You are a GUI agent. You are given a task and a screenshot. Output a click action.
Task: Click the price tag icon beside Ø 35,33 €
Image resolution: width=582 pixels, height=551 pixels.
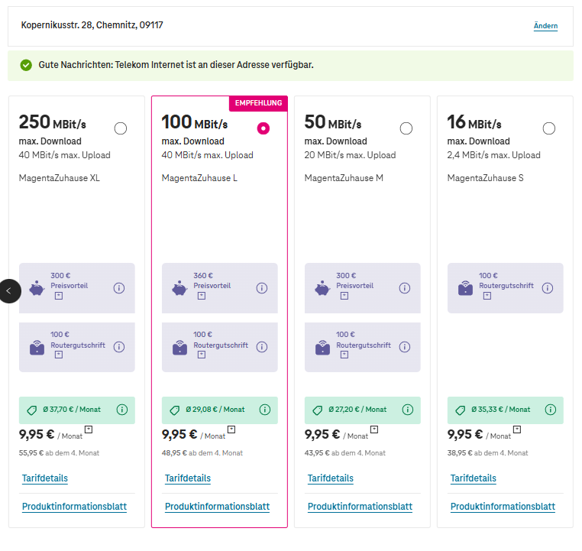[461, 410]
